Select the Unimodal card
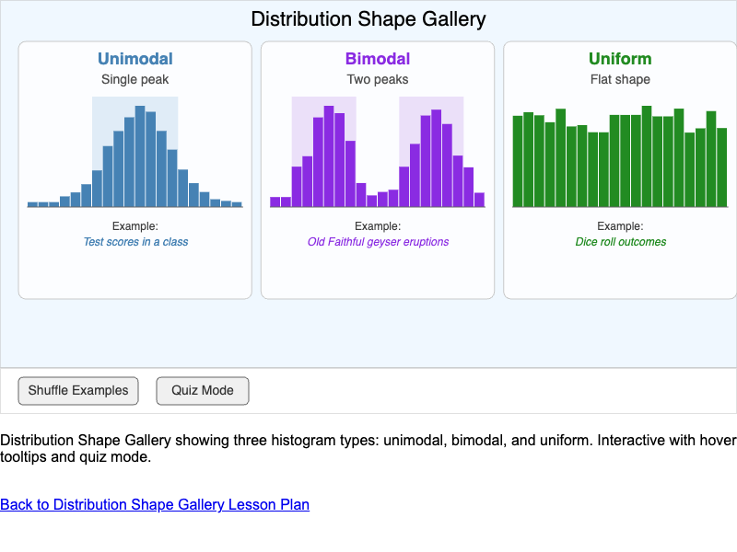This screenshot has width=737, height=552. tap(135, 276)
